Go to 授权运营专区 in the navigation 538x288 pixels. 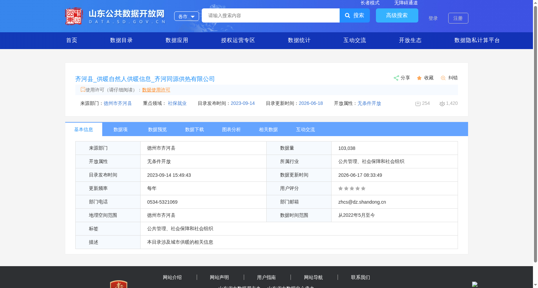click(x=238, y=40)
